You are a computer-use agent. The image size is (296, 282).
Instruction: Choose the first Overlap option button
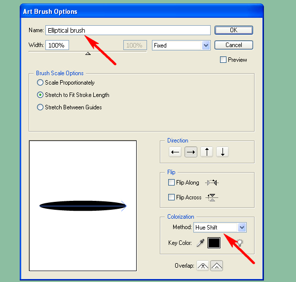203,266
